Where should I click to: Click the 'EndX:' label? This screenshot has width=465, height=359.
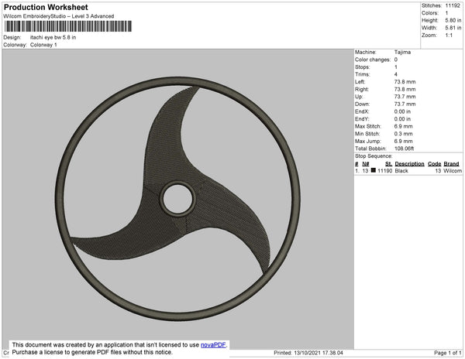tap(362, 111)
